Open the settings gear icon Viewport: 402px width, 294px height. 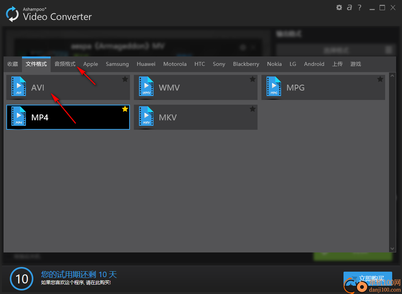pos(339,8)
